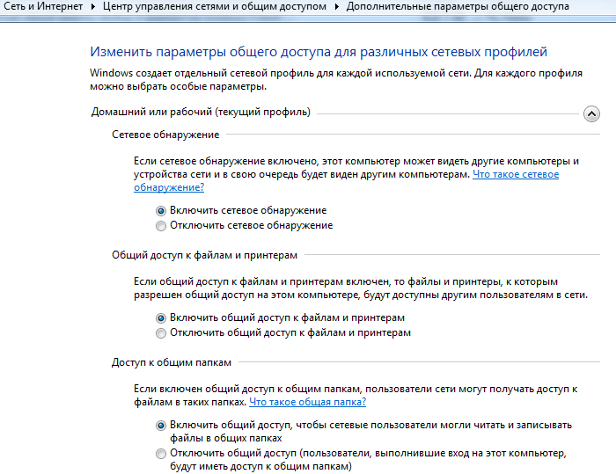Click the Домашний или рабочий (текущий профиль) heading
The height and width of the screenshot is (474, 616).
pos(201,112)
